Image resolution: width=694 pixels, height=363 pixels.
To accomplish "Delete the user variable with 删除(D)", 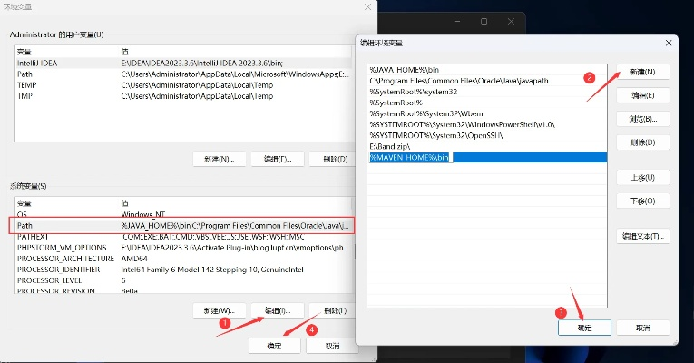I will (328, 159).
